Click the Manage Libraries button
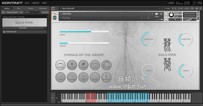 pyautogui.click(x=12, y=12)
